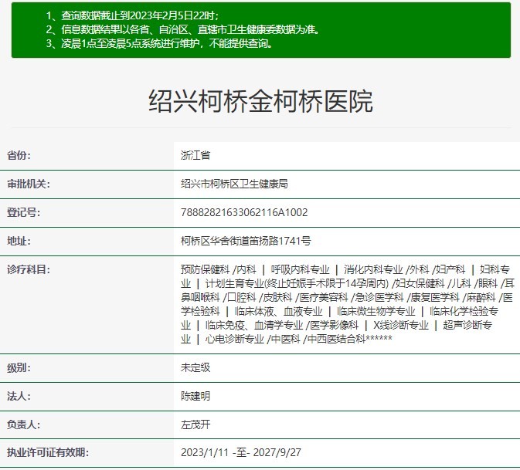Click the 心电诊断专业 entry
Viewport: 520px width, 470px height.
(234, 339)
